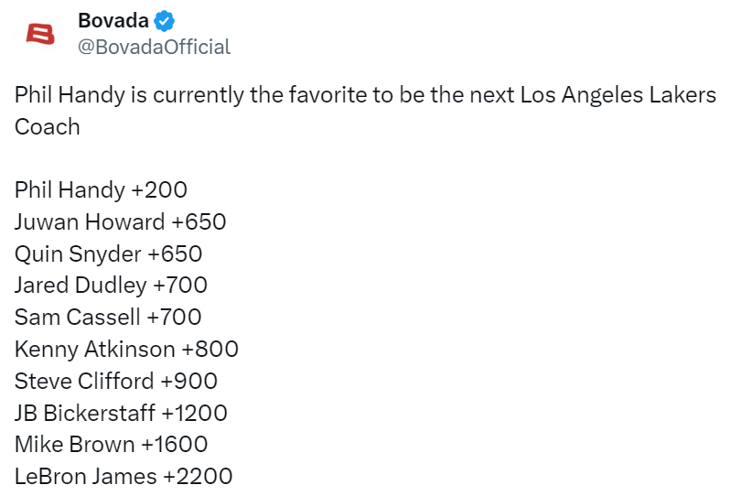Click the blue verified checkmark badge
This screenshot has width=730, height=496.
pos(165,21)
